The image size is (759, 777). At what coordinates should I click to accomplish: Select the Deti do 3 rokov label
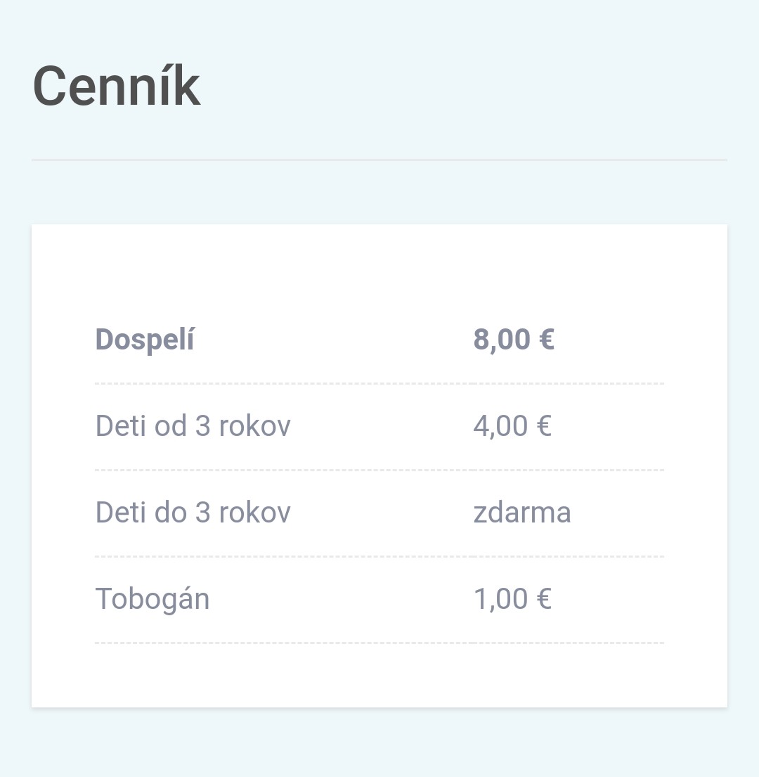pos(193,513)
